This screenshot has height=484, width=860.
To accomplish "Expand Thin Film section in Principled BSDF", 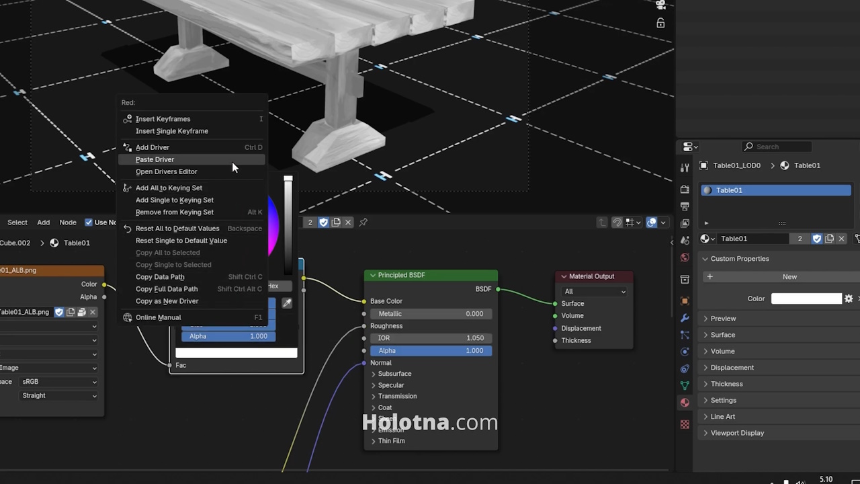I will 388,441.
